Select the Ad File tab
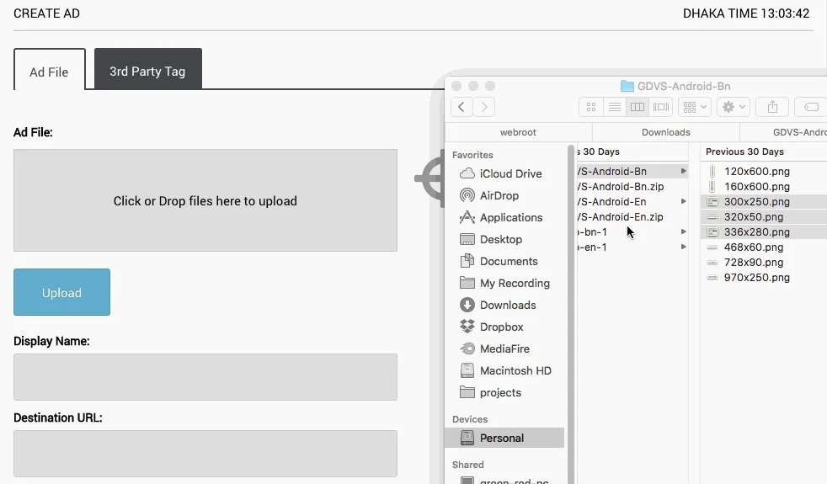Viewport: 827px width, 484px height. pyautogui.click(x=49, y=70)
